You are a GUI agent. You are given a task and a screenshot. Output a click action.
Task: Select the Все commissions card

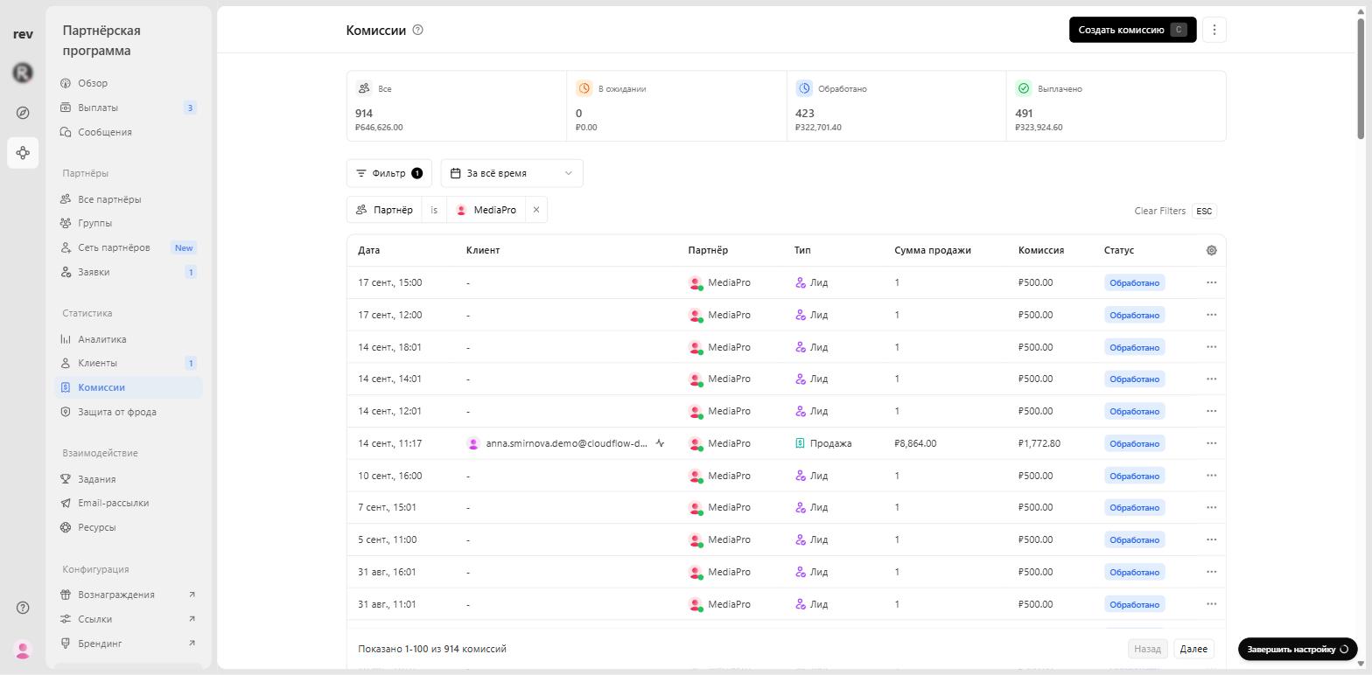coord(457,106)
